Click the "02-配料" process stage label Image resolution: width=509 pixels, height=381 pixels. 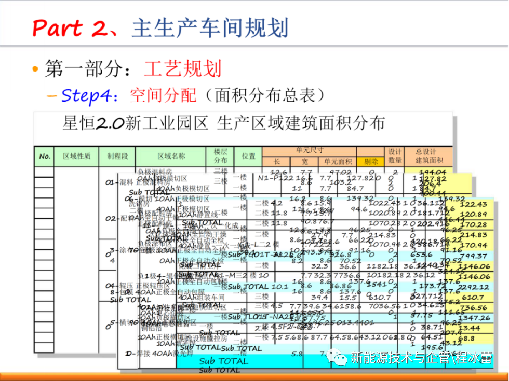119,218
